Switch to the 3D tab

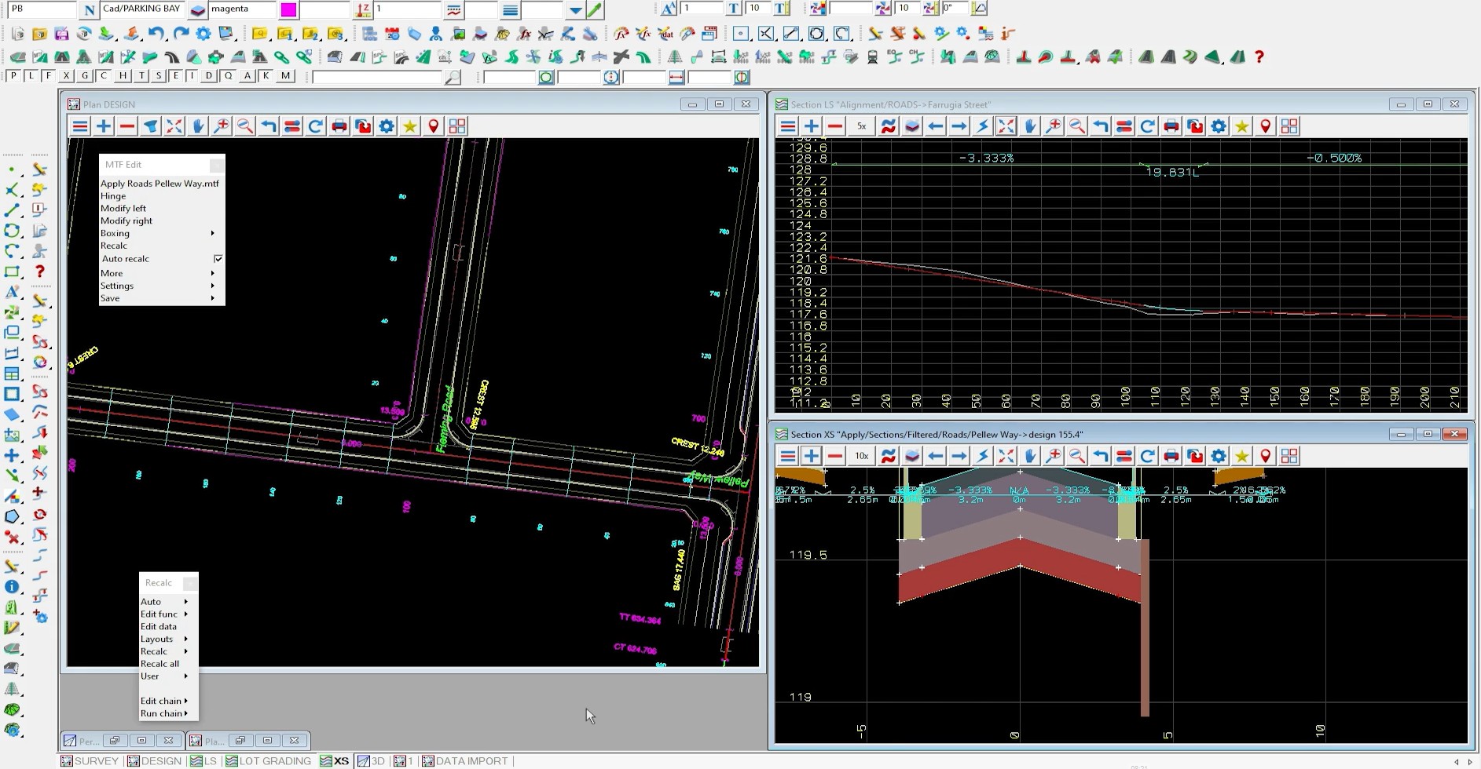[372, 760]
